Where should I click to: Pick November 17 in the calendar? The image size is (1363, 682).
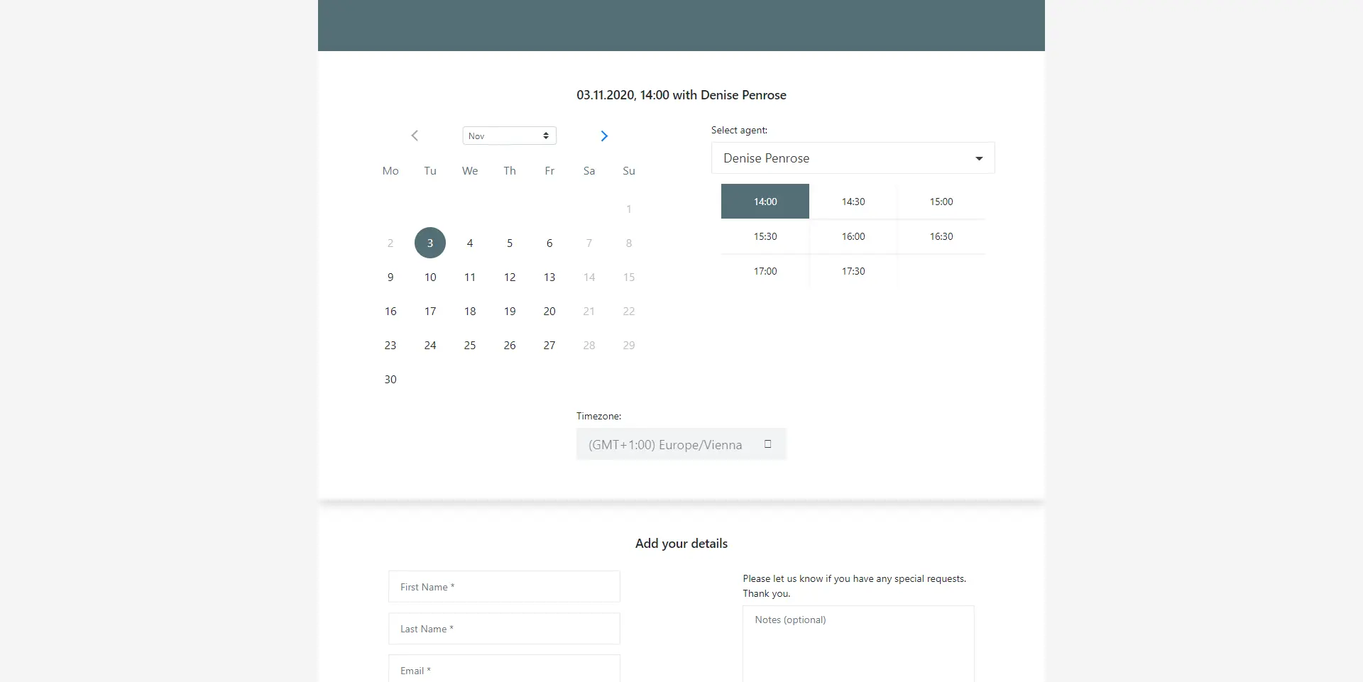[430, 311]
